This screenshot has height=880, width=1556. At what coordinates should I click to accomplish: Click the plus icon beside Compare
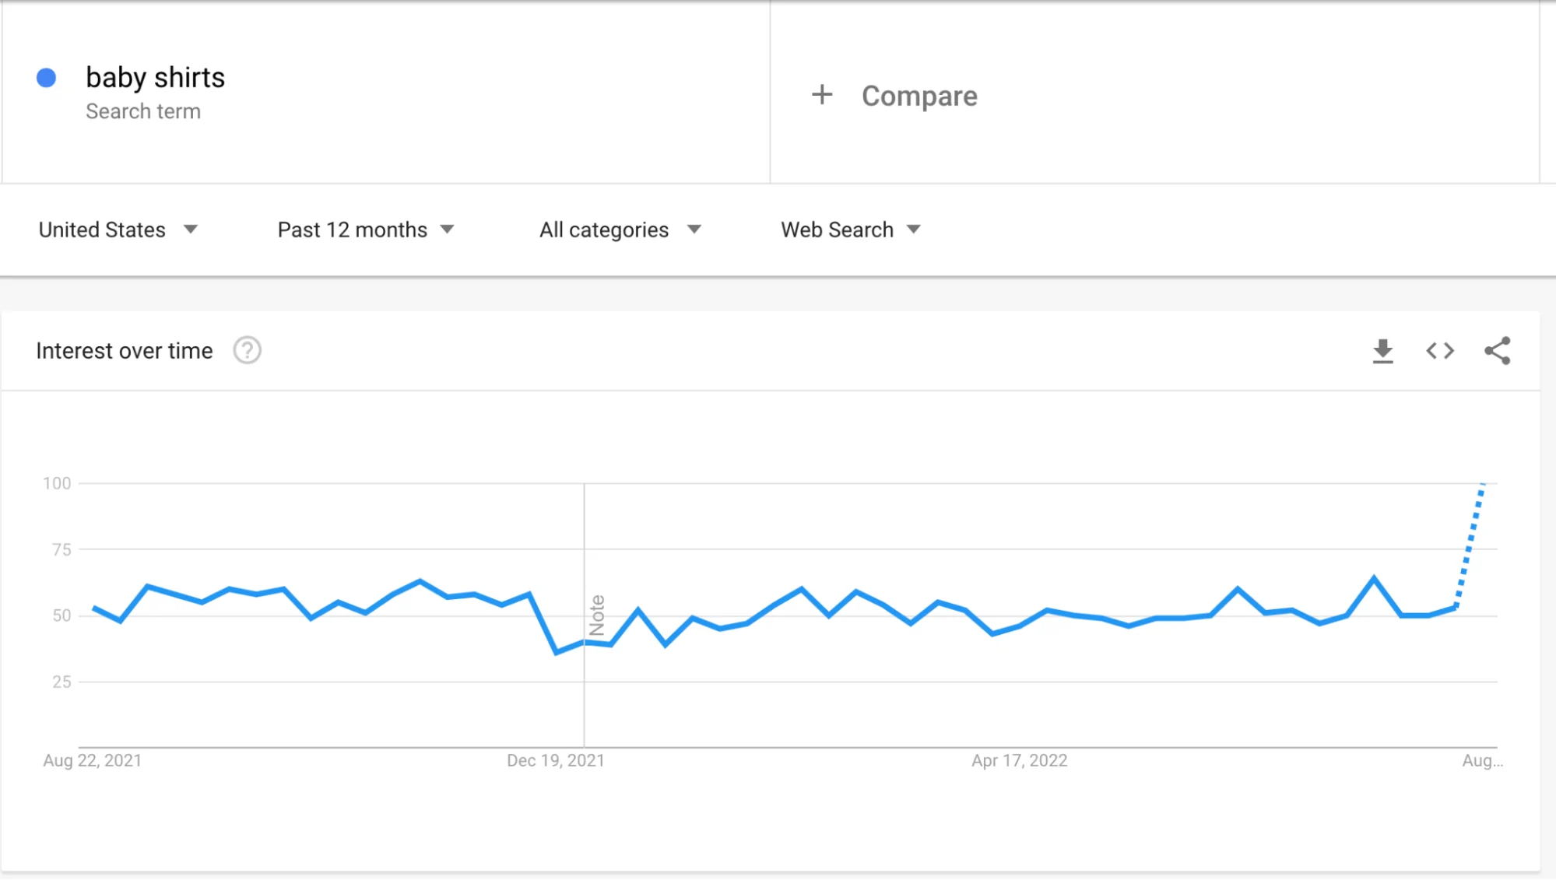click(x=822, y=95)
